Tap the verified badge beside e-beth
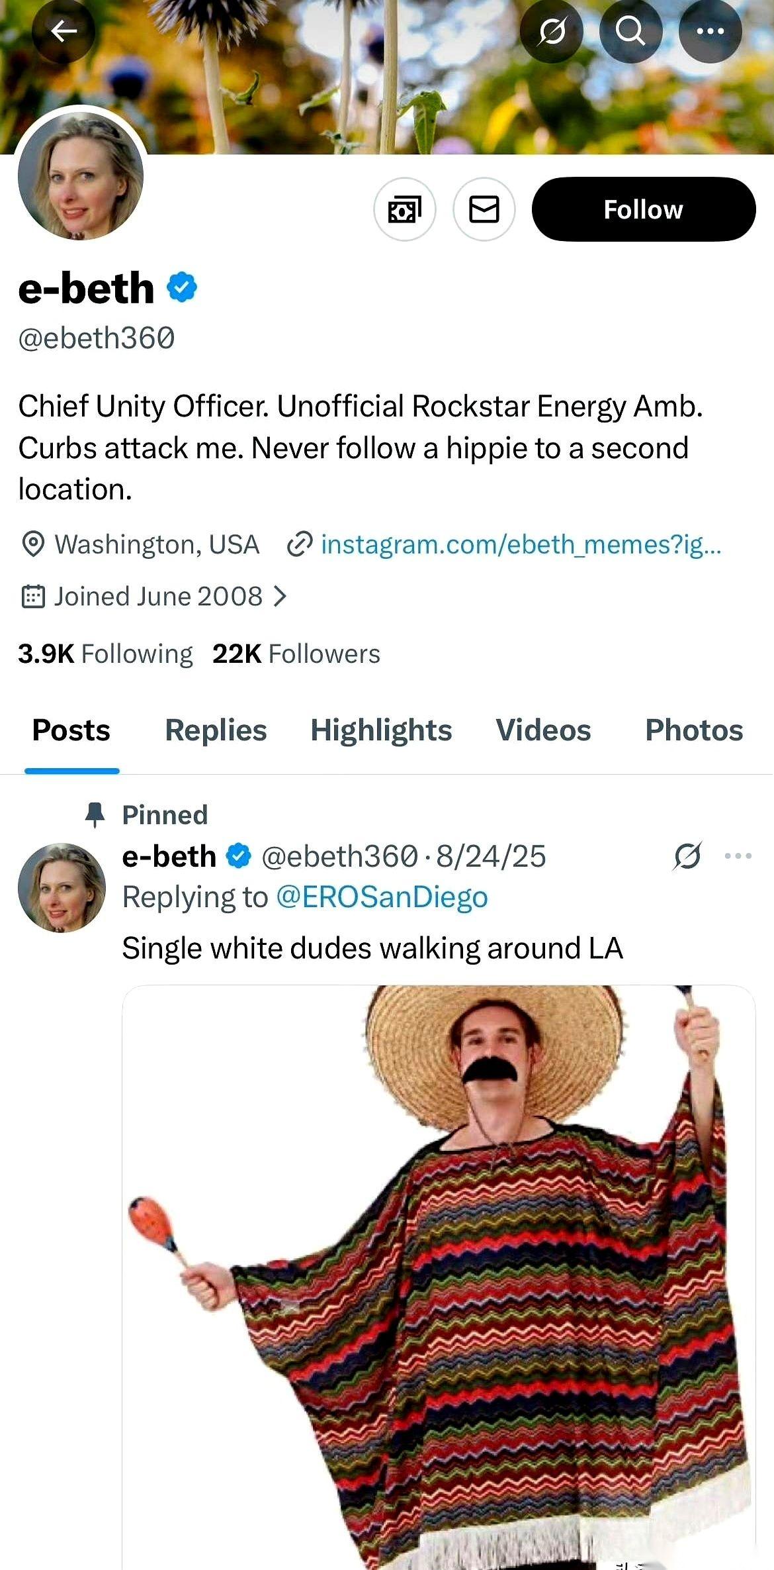The width and height of the screenshot is (774, 1570). 182,288
